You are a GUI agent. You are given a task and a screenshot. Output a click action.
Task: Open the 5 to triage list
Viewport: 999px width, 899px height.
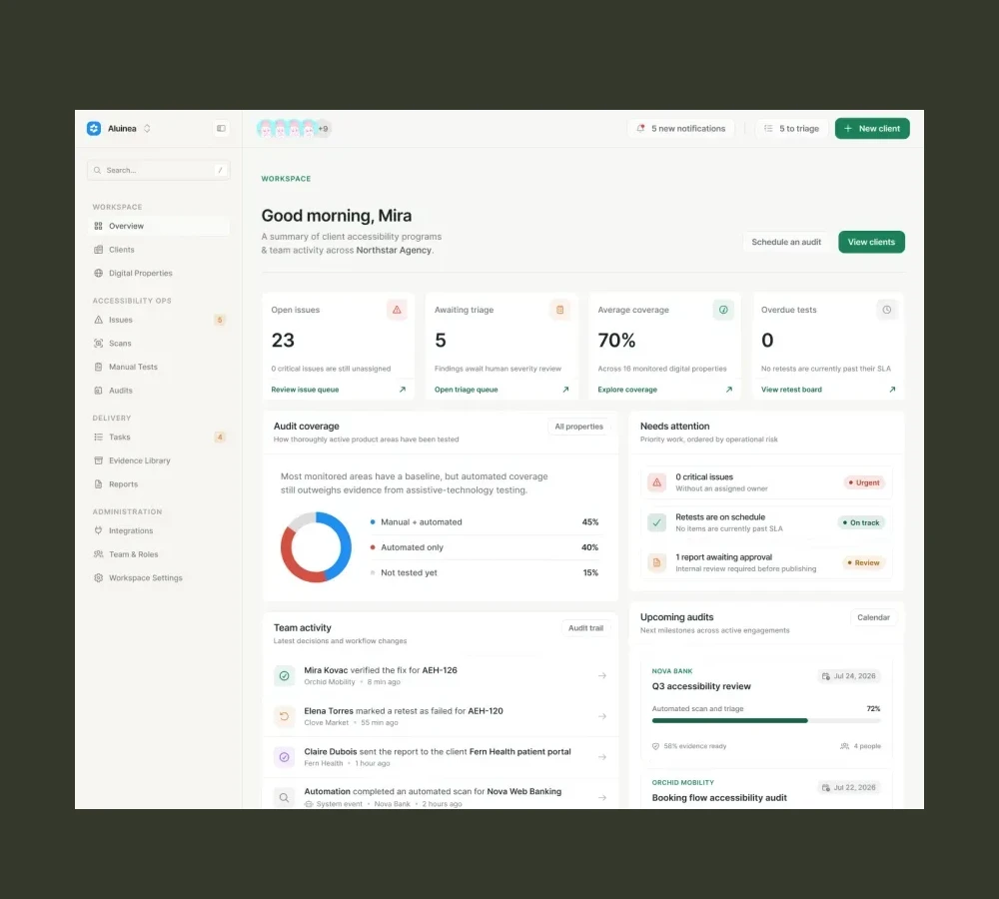pyautogui.click(x=791, y=128)
